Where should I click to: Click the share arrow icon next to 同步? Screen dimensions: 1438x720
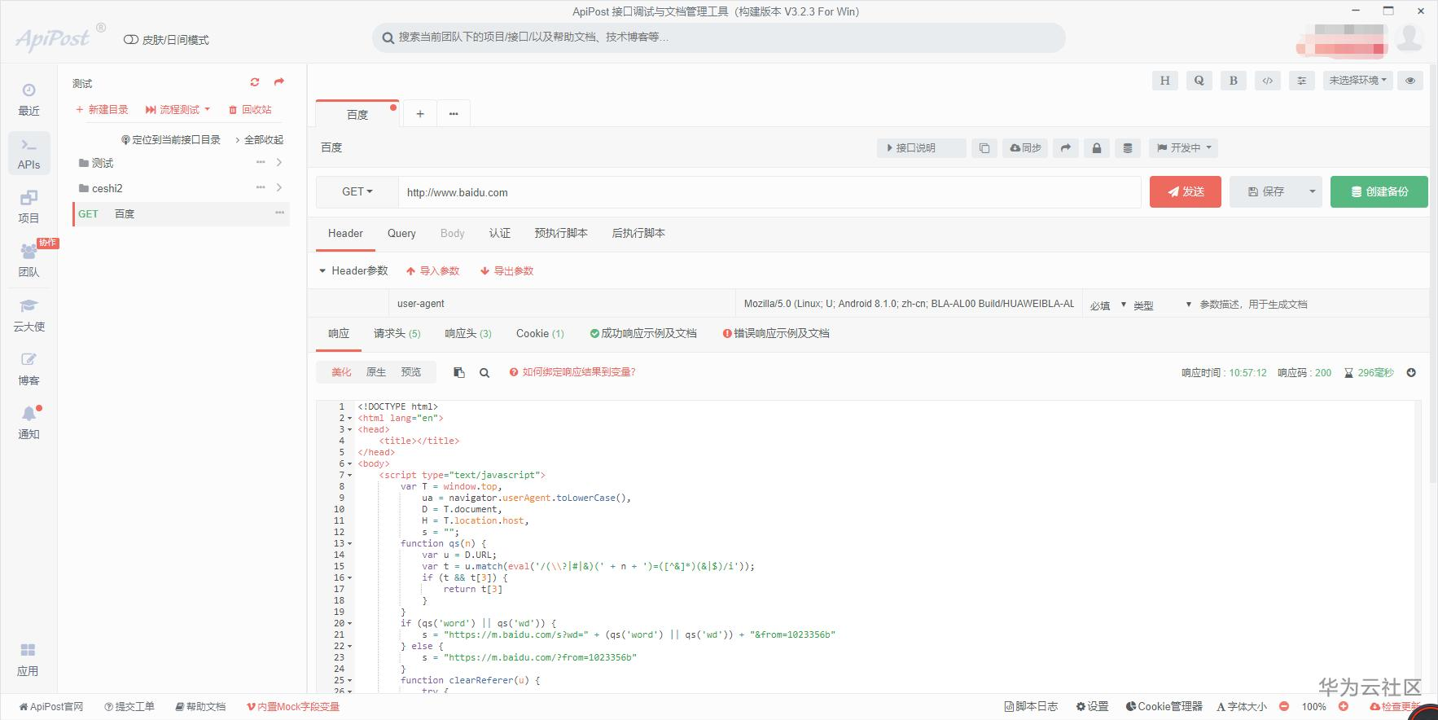(1066, 148)
